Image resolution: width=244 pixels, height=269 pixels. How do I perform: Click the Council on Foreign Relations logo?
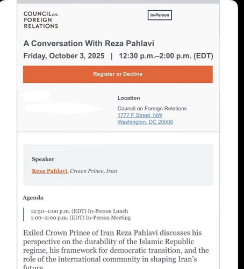click(x=41, y=20)
